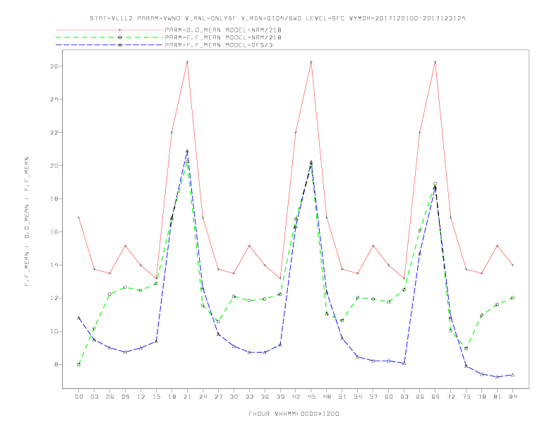Screen dimensions: 559x432
Task: Click the circle marker on the green legend line
Action: [120, 37]
